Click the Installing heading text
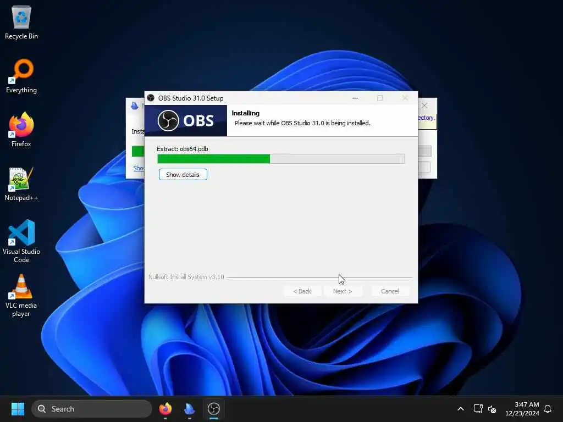The image size is (563, 422). pyautogui.click(x=246, y=113)
